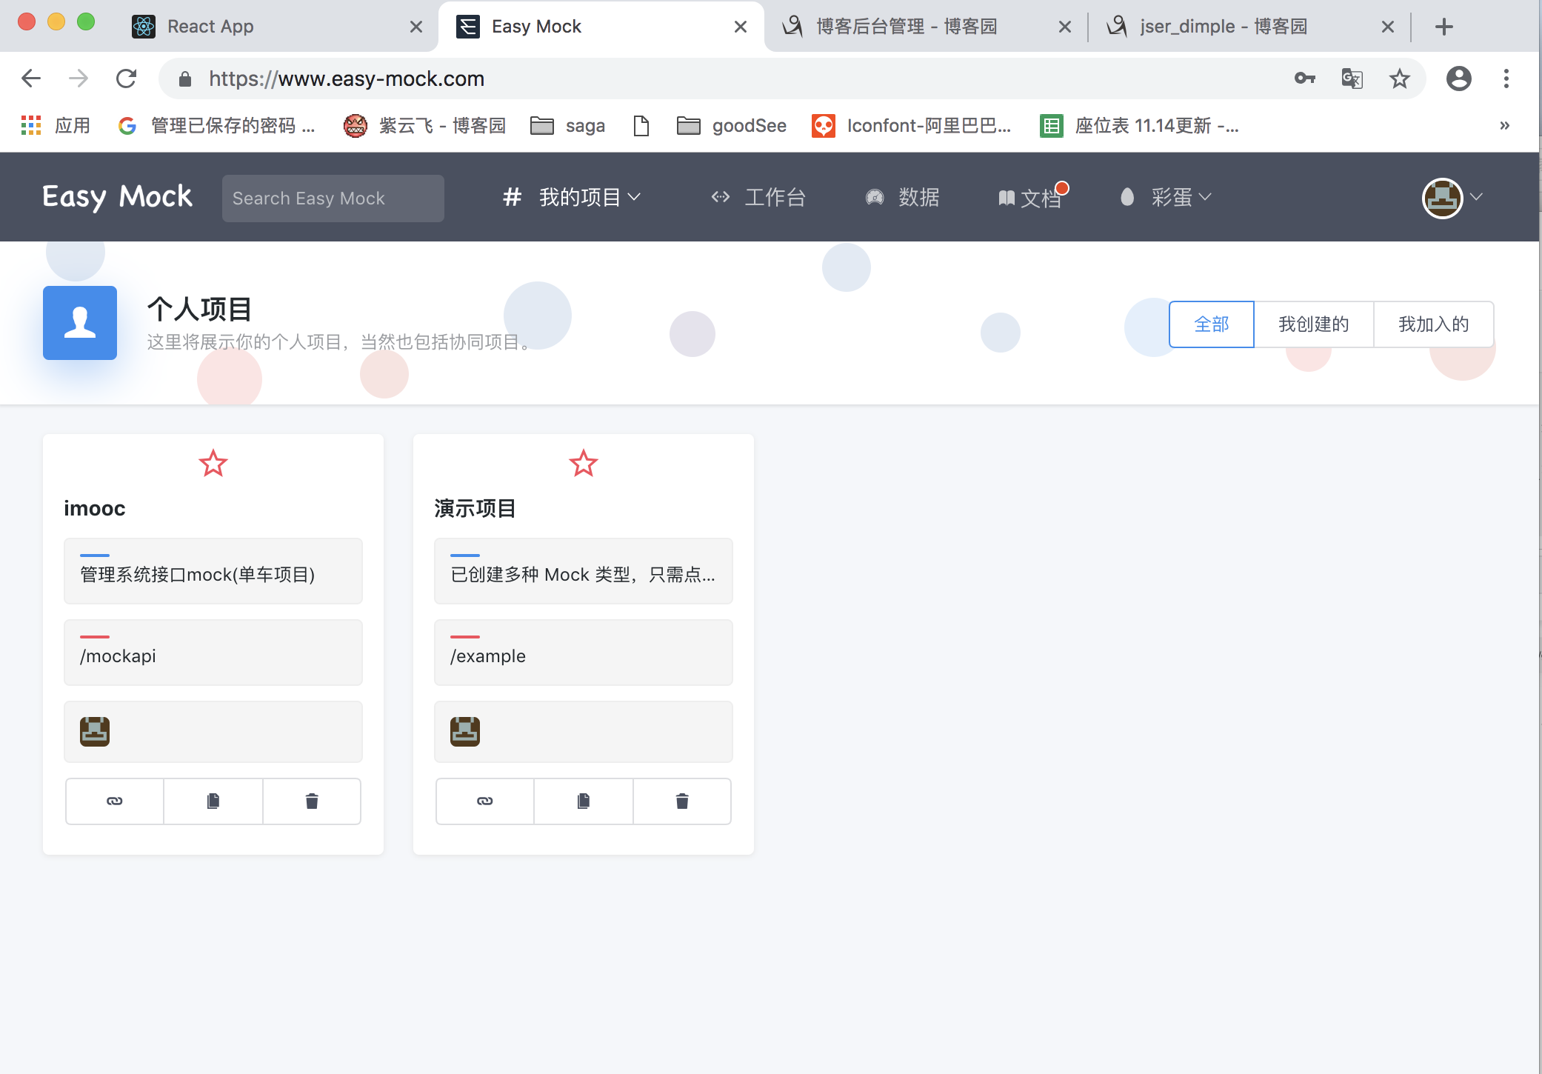Click Easy Mock logo
This screenshot has height=1074, width=1542.
click(117, 197)
